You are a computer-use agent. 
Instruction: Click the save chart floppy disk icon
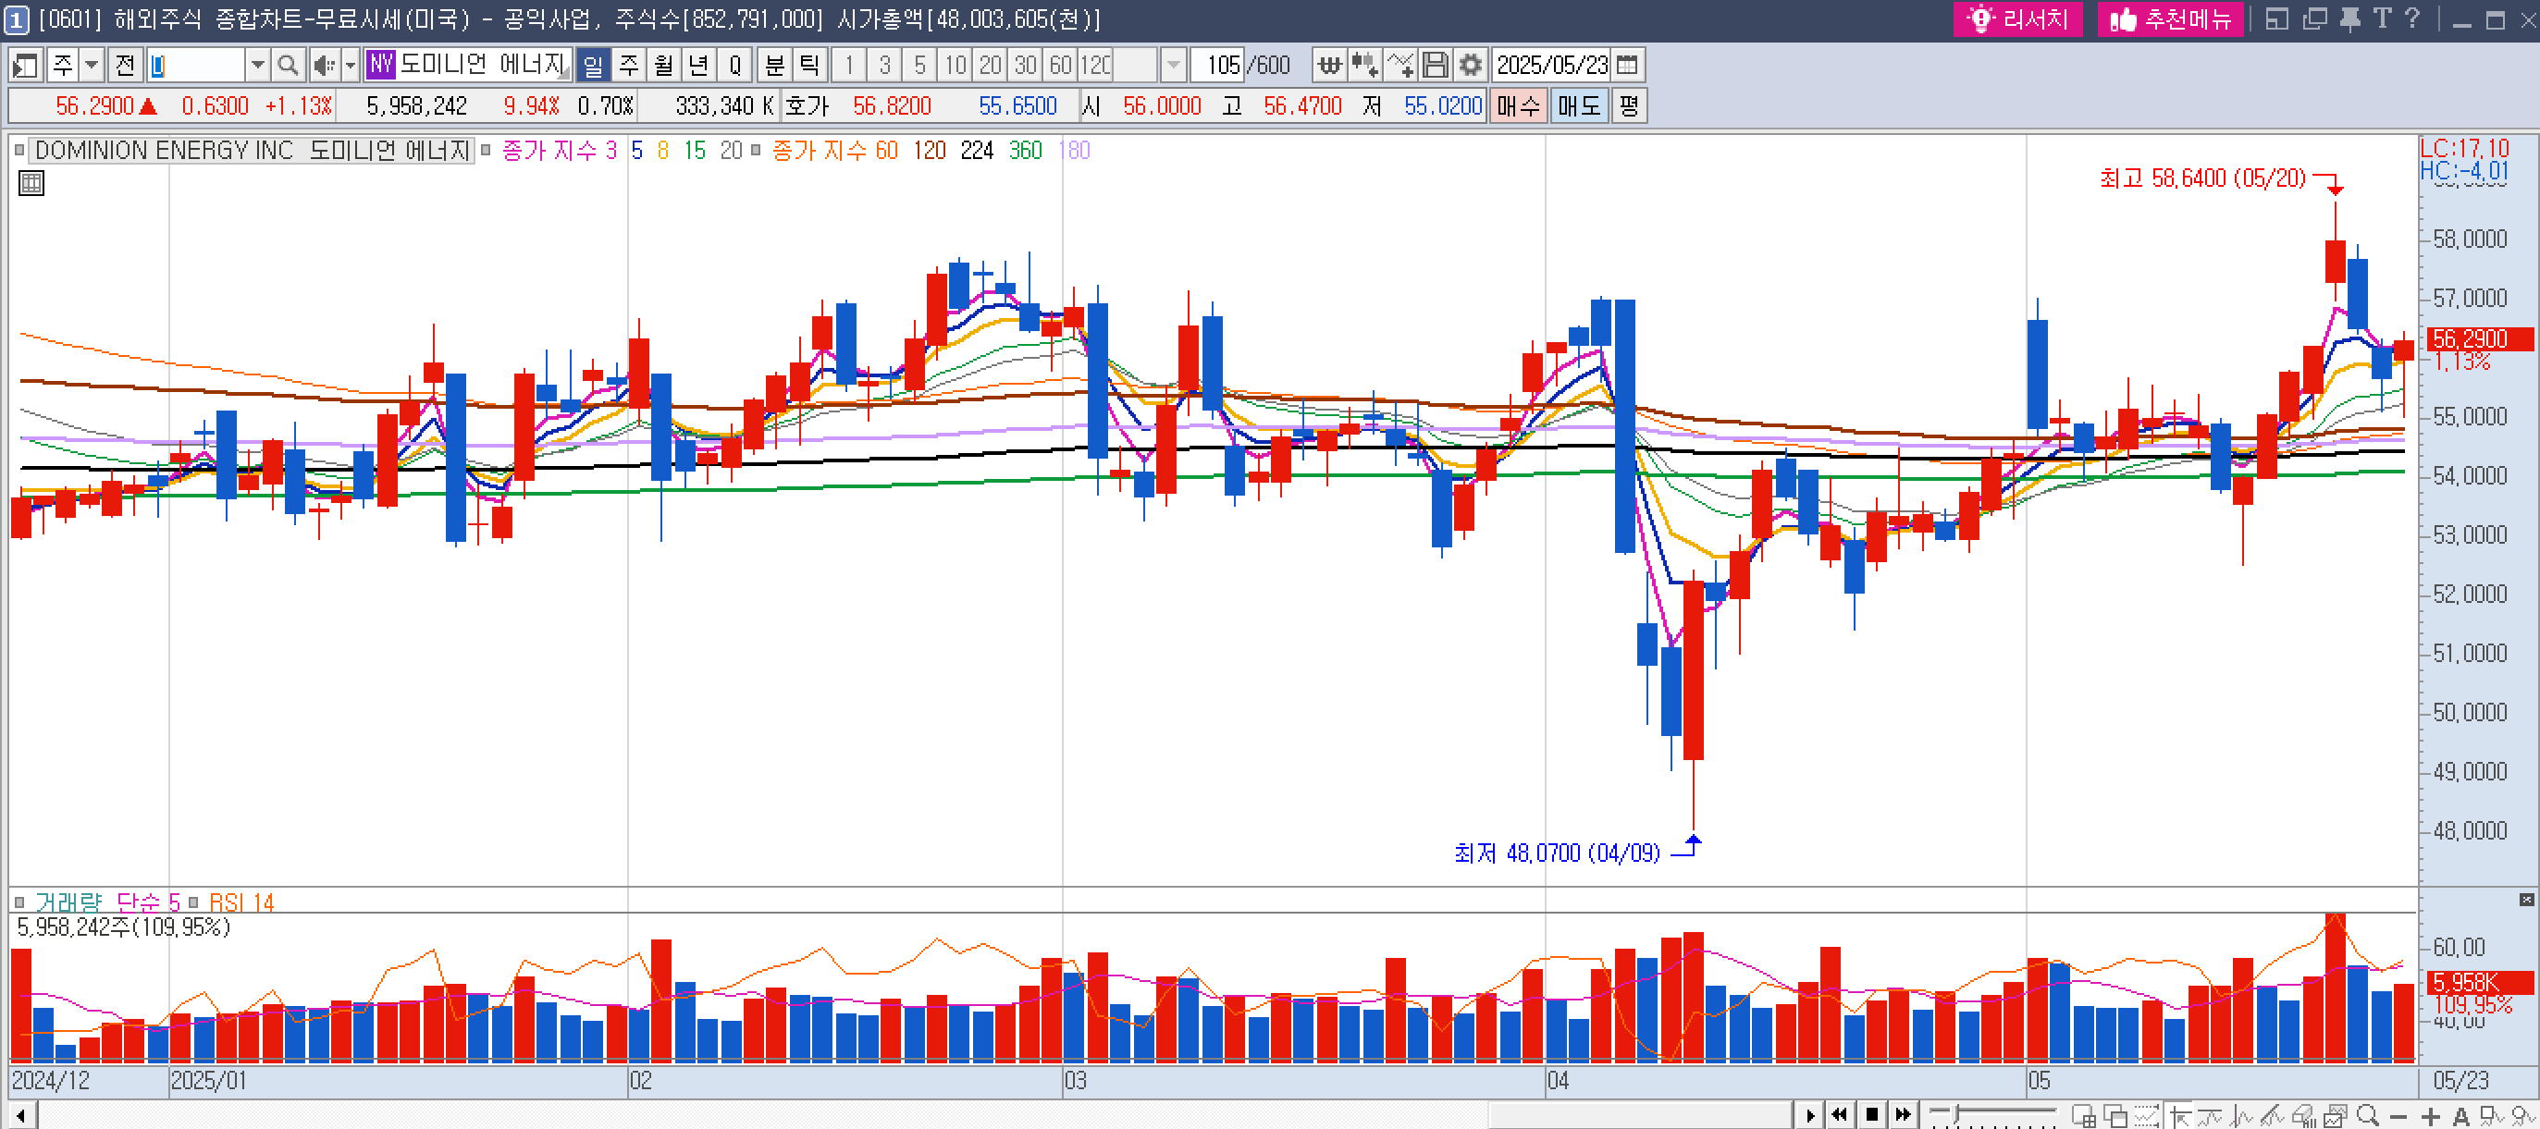click(x=1436, y=66)
